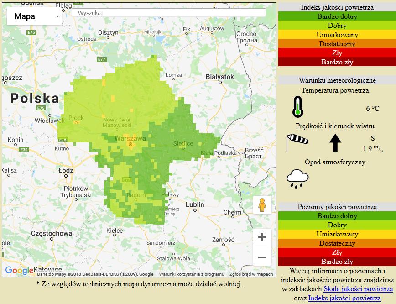Select Bardzo zły in Poziomy jakości legend

pyautogui.click(x=337, y=261)
